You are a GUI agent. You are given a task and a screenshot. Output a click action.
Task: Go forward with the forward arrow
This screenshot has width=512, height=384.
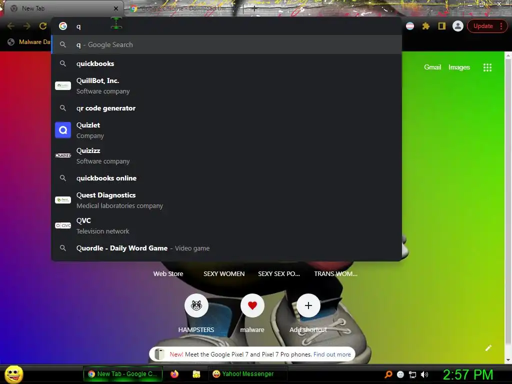coord(27,26)
